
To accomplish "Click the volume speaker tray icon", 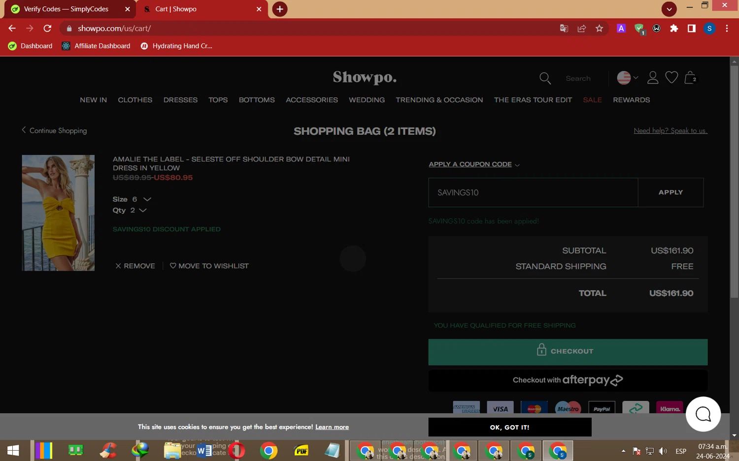I will click(663, 451).
